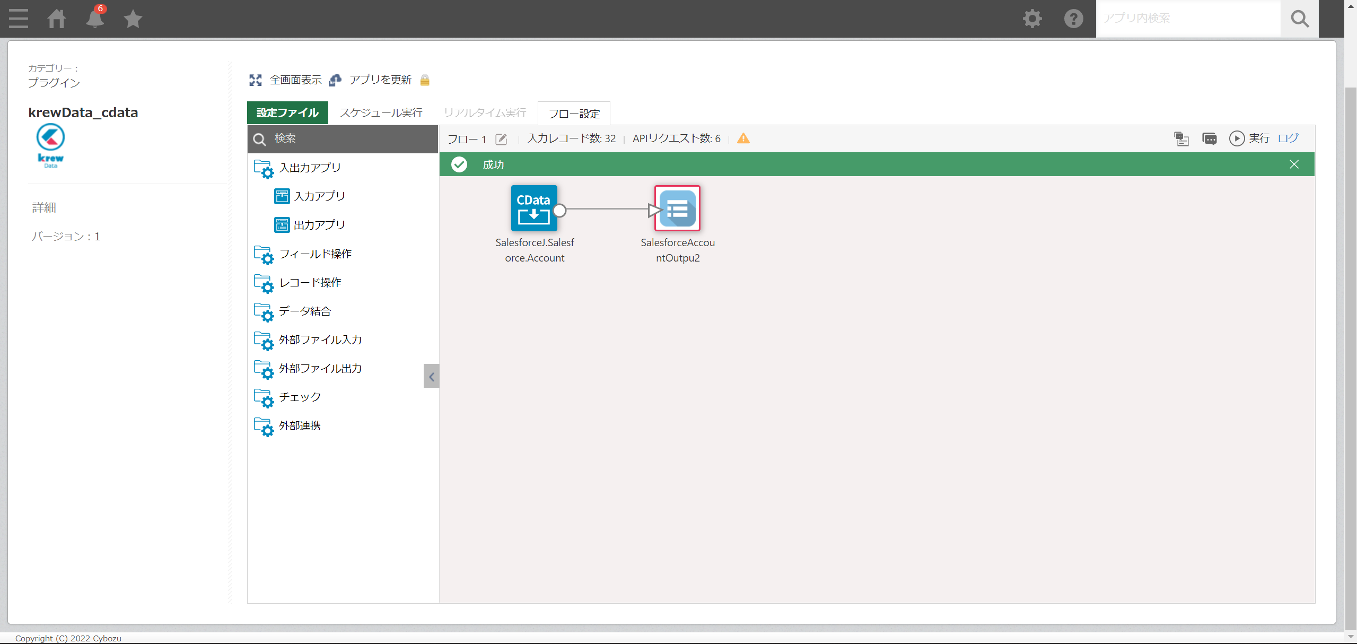This screenshot has width=1357, height=644.
Task: Click the SalesforceAccountOutpu2 node label
Action: [677, 250]
